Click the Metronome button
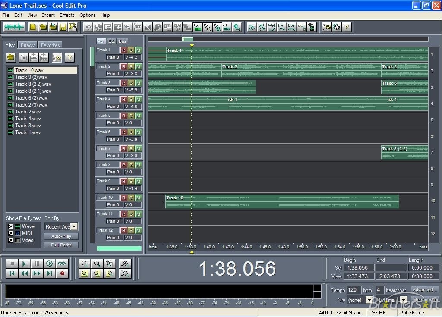Image resolution: width=442 pixels, height=317 pixels. coord(425,300)
